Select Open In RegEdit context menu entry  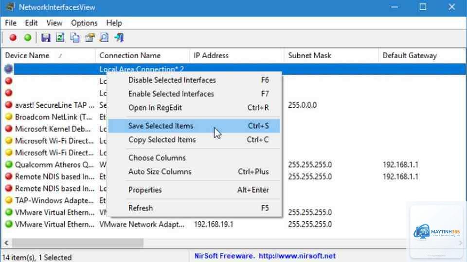click(x=194, y=108)
